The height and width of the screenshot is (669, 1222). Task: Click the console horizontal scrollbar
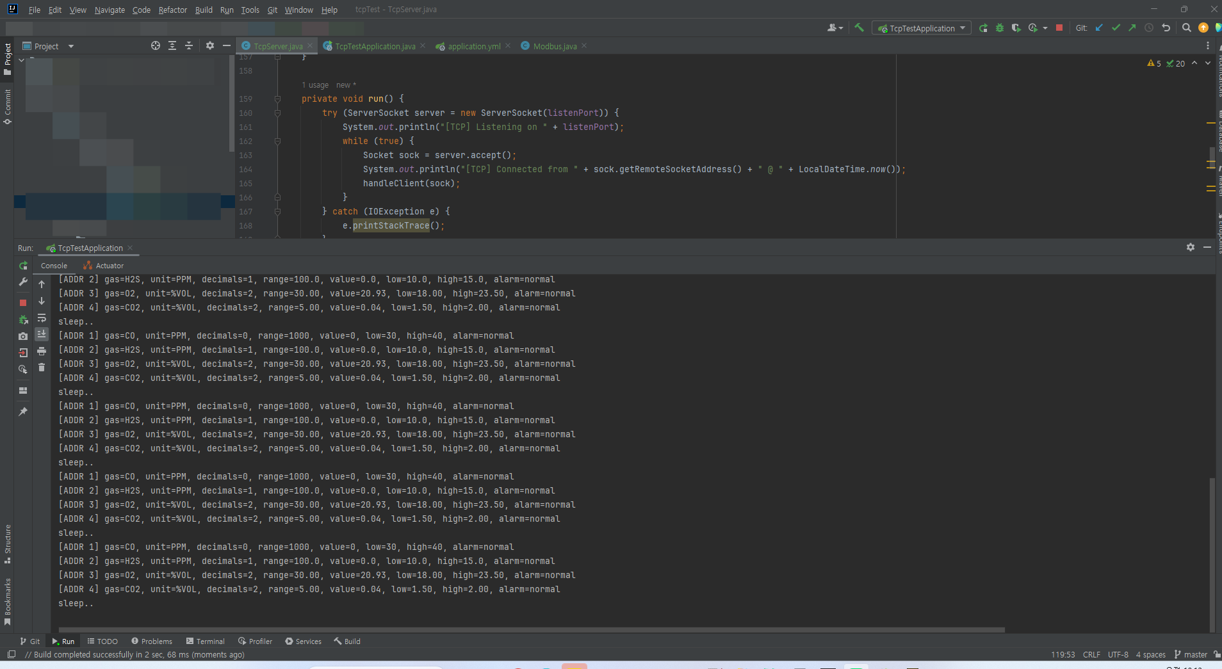(x=532, y=630)
